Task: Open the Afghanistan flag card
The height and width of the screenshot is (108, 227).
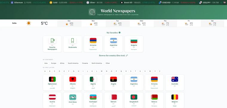Action: pyautogui.click(x=52, y=83)
